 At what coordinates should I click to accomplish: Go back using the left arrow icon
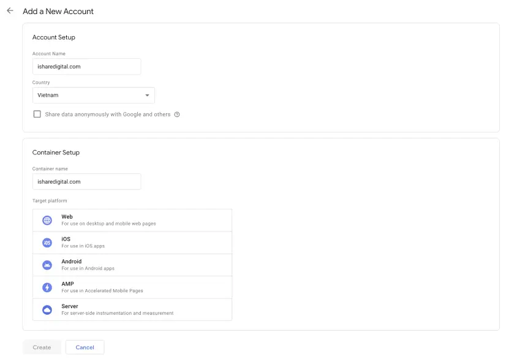(10, 10)
